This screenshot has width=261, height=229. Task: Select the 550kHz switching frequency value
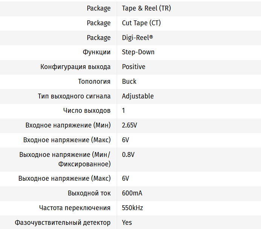(x=133, y=208)
